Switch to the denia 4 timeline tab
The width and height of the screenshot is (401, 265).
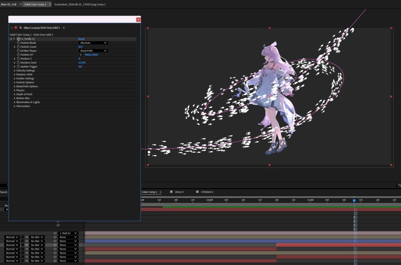(x=179, y=192)
